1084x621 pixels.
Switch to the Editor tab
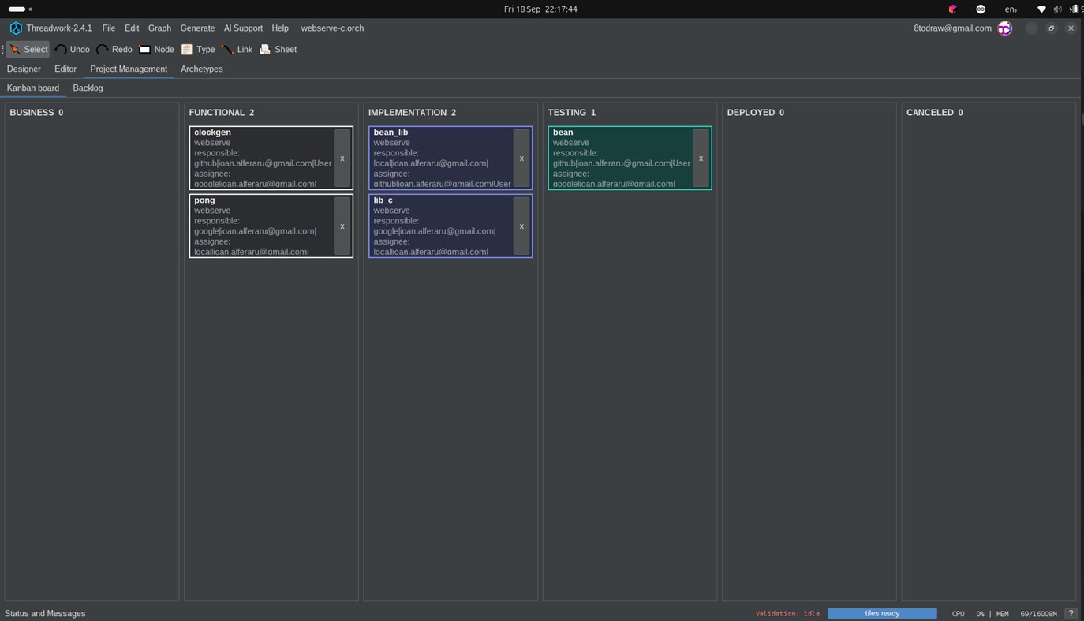tap(65, 69)
